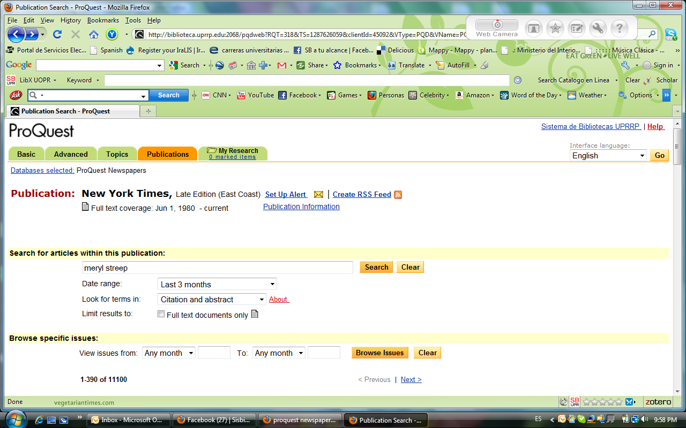Open the Bookmarks menu
Viewport: 686px width, 428px height.
103,20
